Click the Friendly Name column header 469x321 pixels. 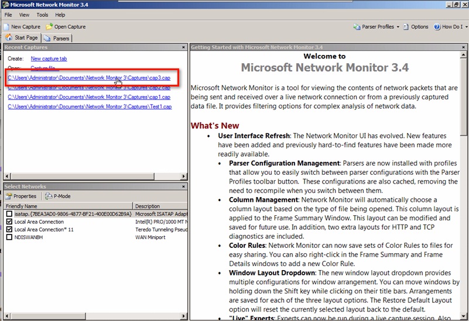pyautogui.click(x=68, y=206)
